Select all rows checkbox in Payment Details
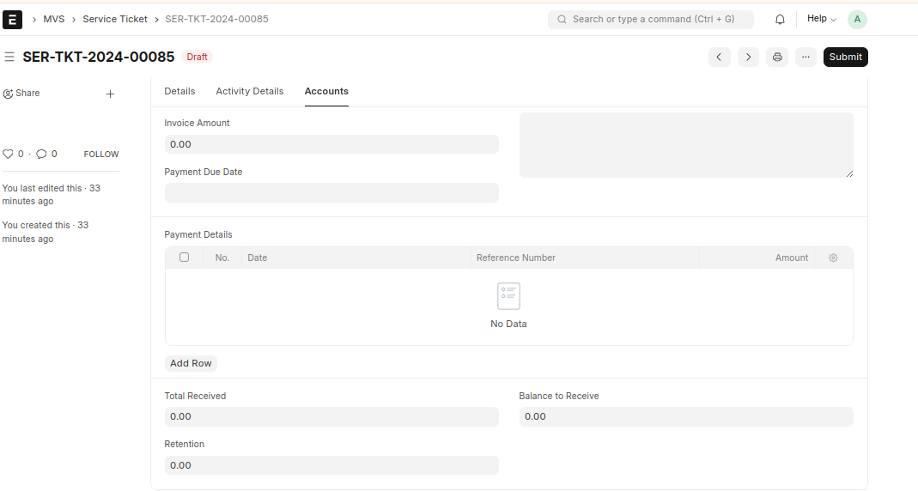 [184, 258]
